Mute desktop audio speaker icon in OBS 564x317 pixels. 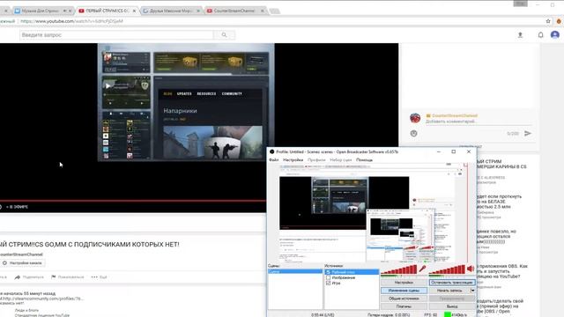pos(471,269)
